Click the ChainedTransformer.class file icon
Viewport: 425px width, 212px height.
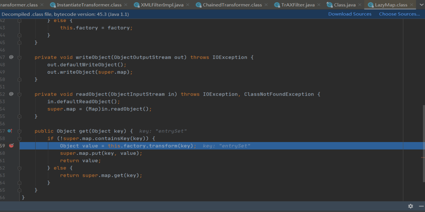[x=199, y=5]
